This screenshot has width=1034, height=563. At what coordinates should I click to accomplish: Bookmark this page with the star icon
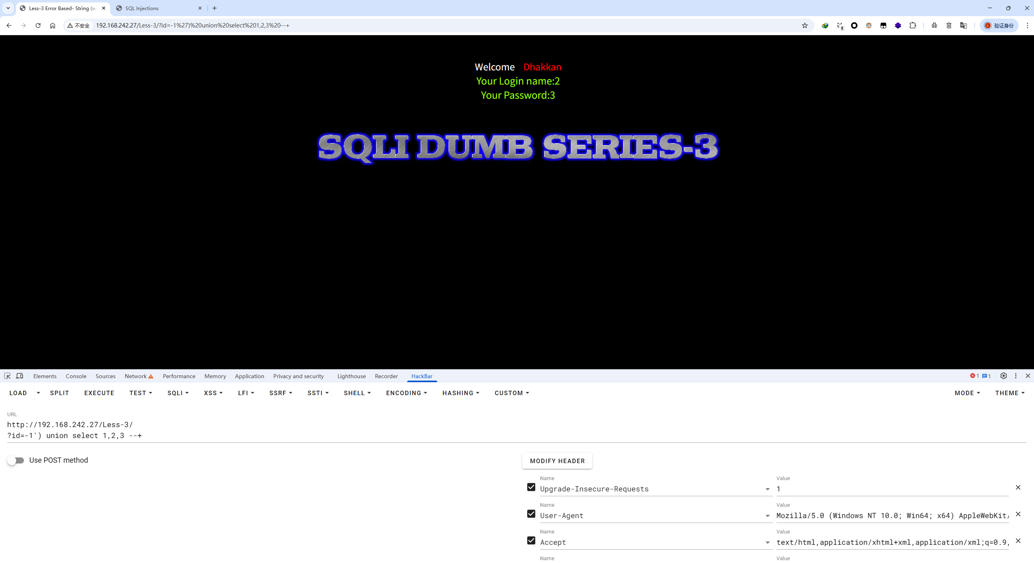tap(805, 25)
